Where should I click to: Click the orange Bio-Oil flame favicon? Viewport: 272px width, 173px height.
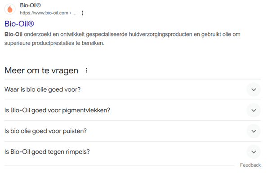coord(10,9)
